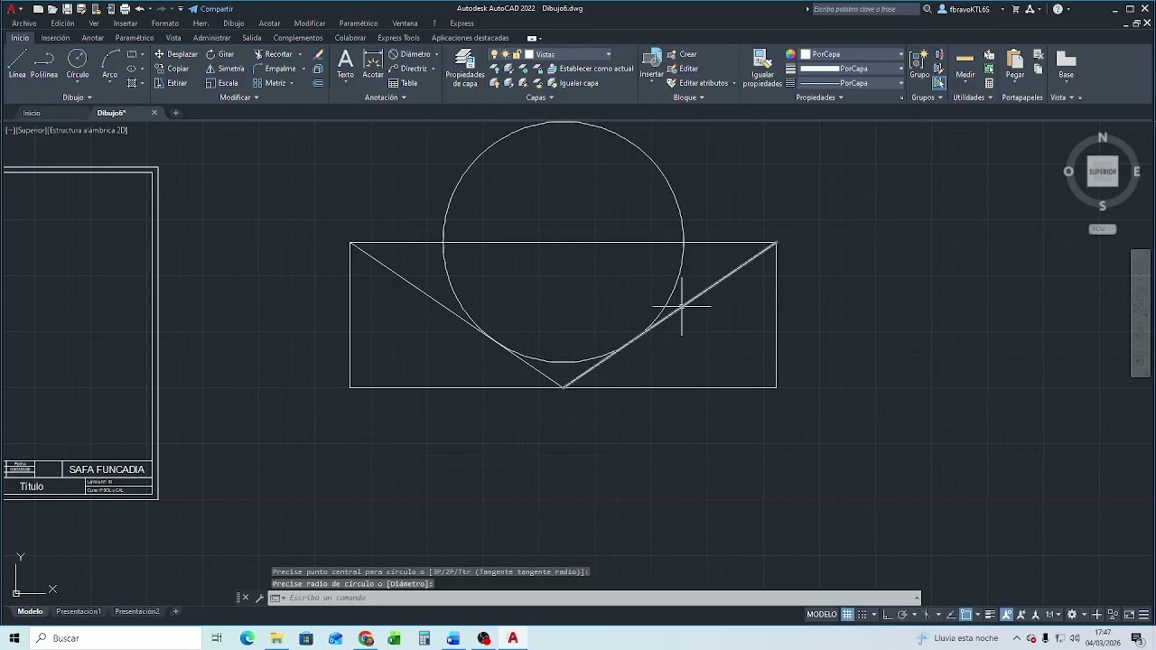Expand the Modificar panel
The image size is (1156, 650).
pyautogui.click(x=239, y=97)
